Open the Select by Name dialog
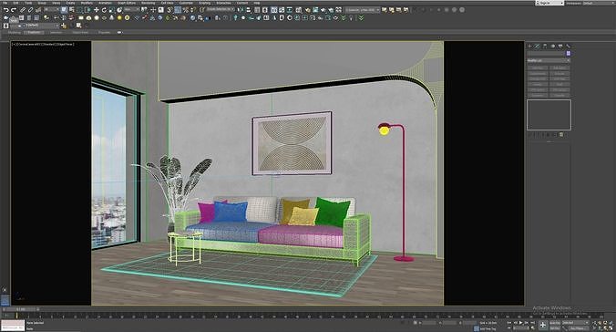This screenshot has width=616, height=332. tap(71, 10)
